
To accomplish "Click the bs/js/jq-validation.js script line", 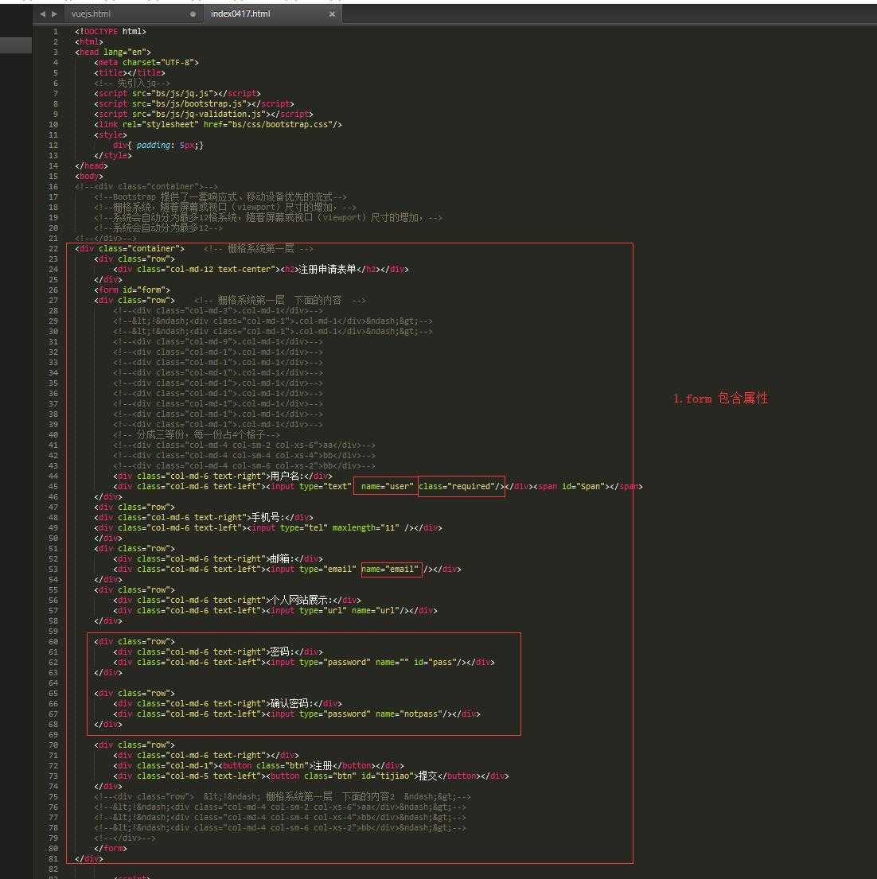I will (x=204, y=114).
